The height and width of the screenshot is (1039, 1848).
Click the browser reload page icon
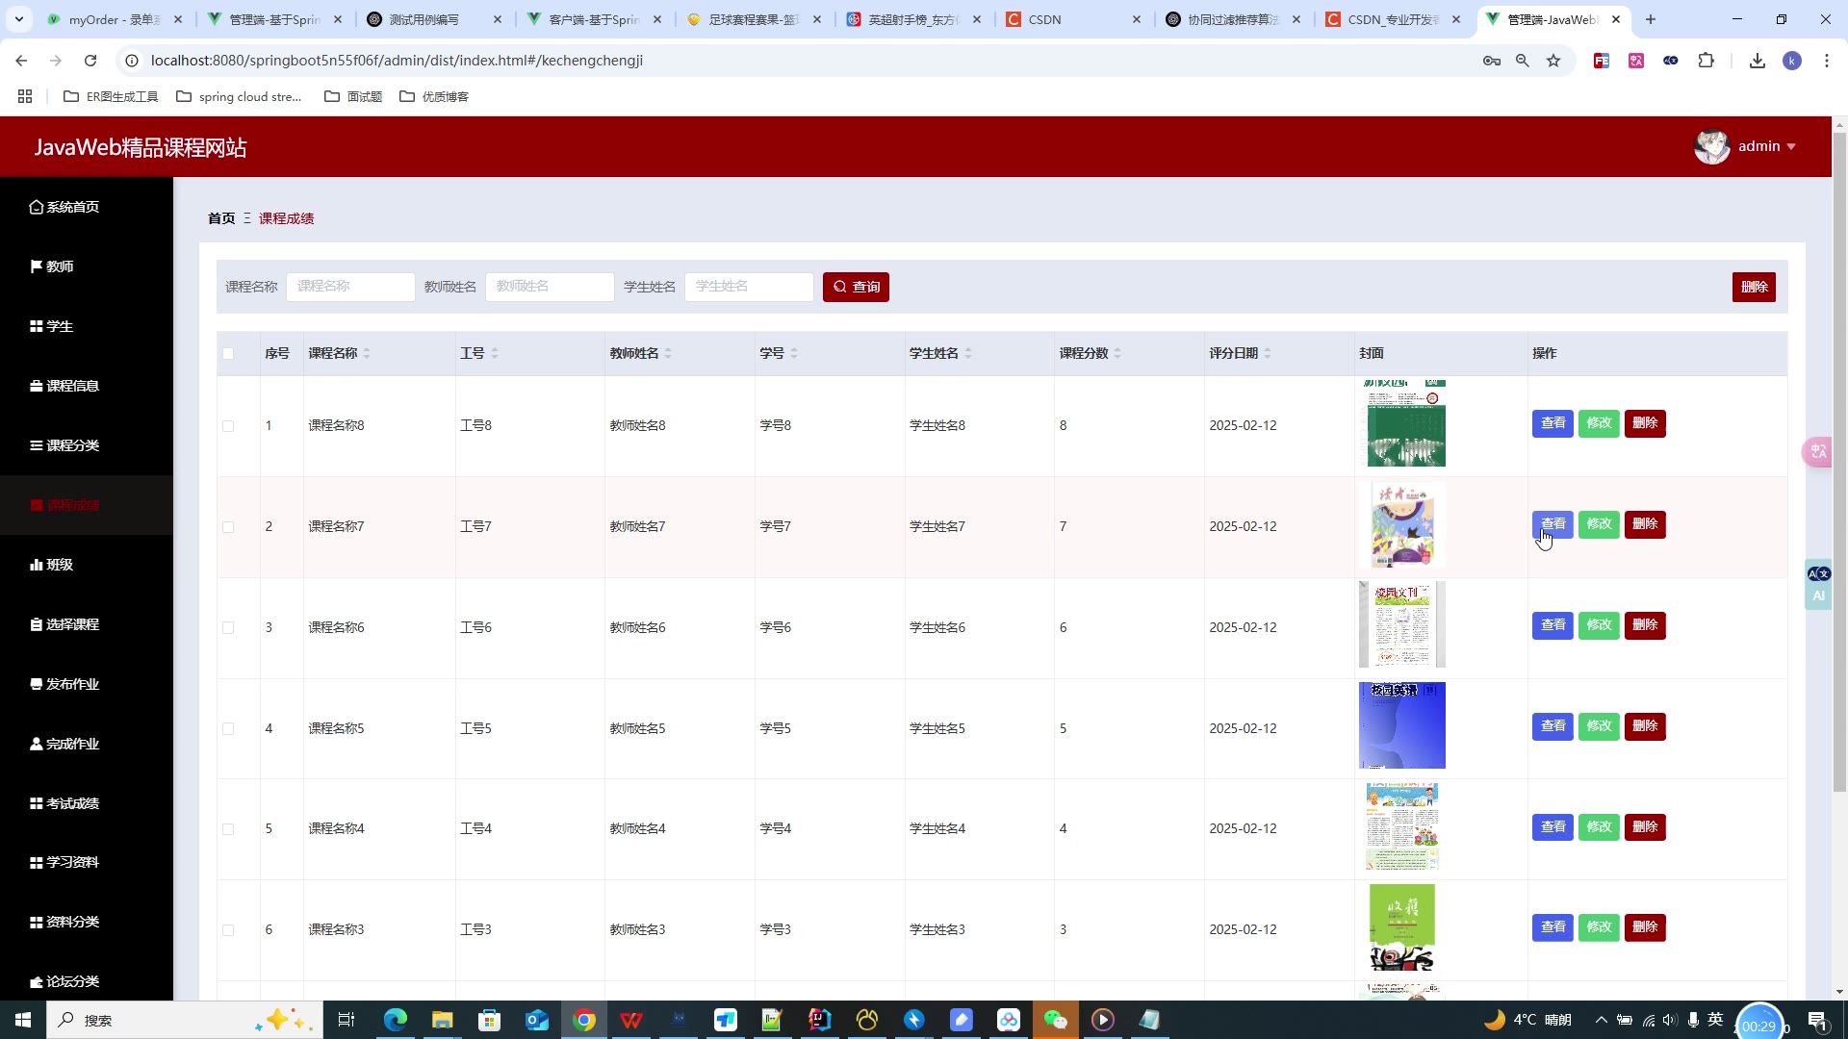tap(90, 61)
